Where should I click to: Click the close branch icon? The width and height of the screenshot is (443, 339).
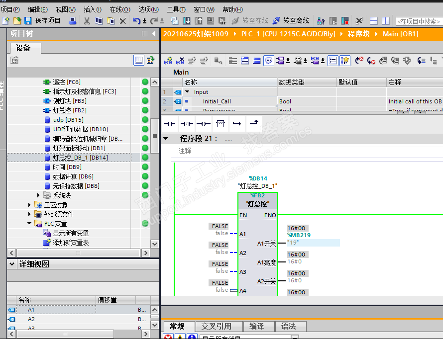point(253,123)
